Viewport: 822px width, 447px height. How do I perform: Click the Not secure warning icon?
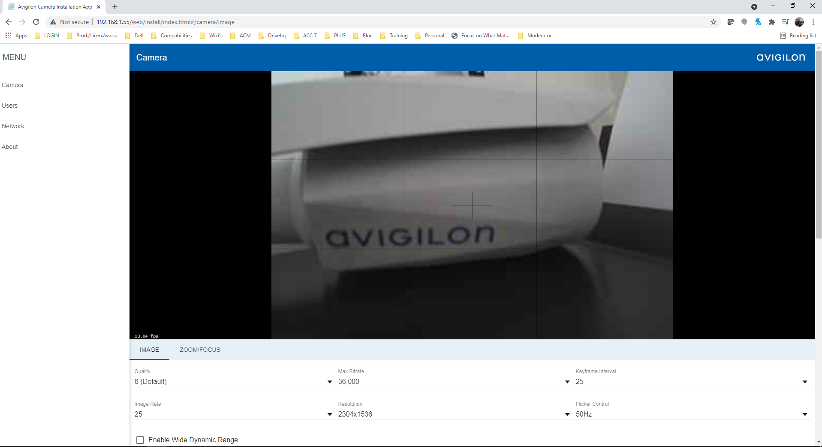coord(53,22)
